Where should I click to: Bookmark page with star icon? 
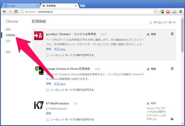(x=155, y=12)
